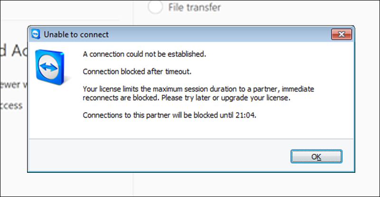Click the File transfer label text
The image size is (380, 197).
195,7
